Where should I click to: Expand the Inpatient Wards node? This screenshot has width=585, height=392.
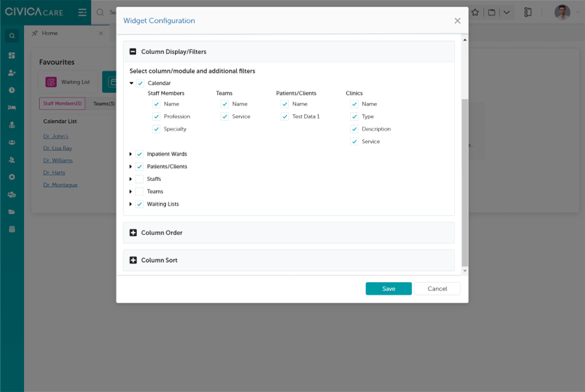131,154
